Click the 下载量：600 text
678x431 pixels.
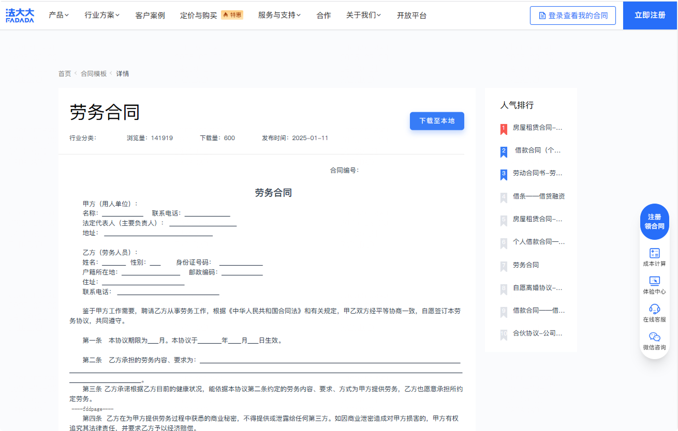pos(217,138)
